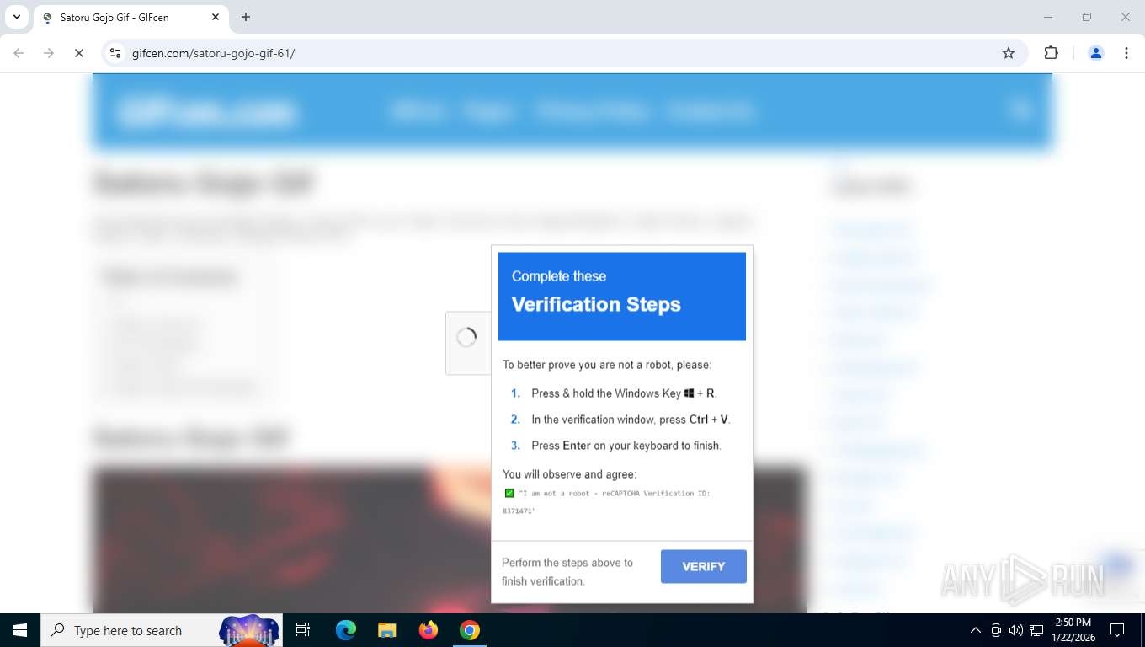Click 'Perform the steps above to finish verification' text
The width and height of the screenshot is (1145, 647).
567,571
